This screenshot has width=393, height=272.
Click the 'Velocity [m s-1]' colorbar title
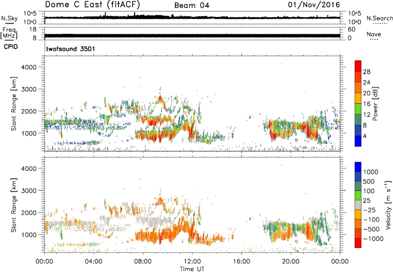pos(388,205)
